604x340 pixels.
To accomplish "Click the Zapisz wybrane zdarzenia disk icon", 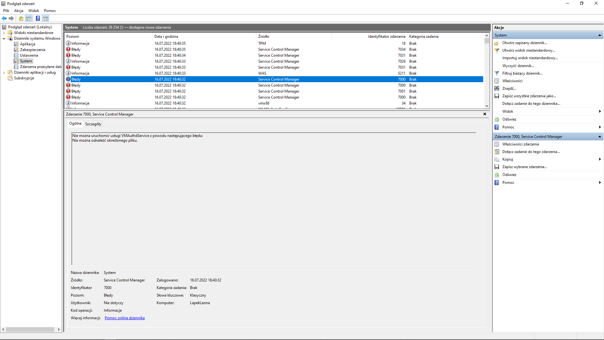I will (497, 167).
